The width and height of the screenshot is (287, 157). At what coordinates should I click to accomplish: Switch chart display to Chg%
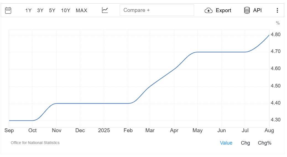[x=265, y=143]
